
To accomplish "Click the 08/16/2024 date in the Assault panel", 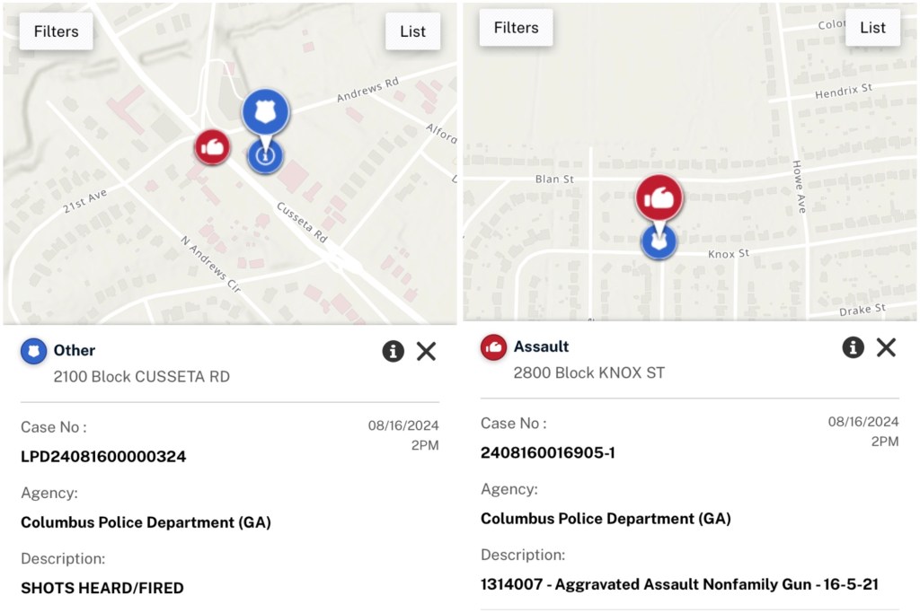I will [x=863, y=422].
